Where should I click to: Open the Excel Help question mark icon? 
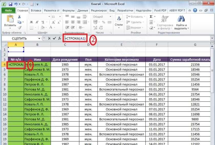(195, 10)
